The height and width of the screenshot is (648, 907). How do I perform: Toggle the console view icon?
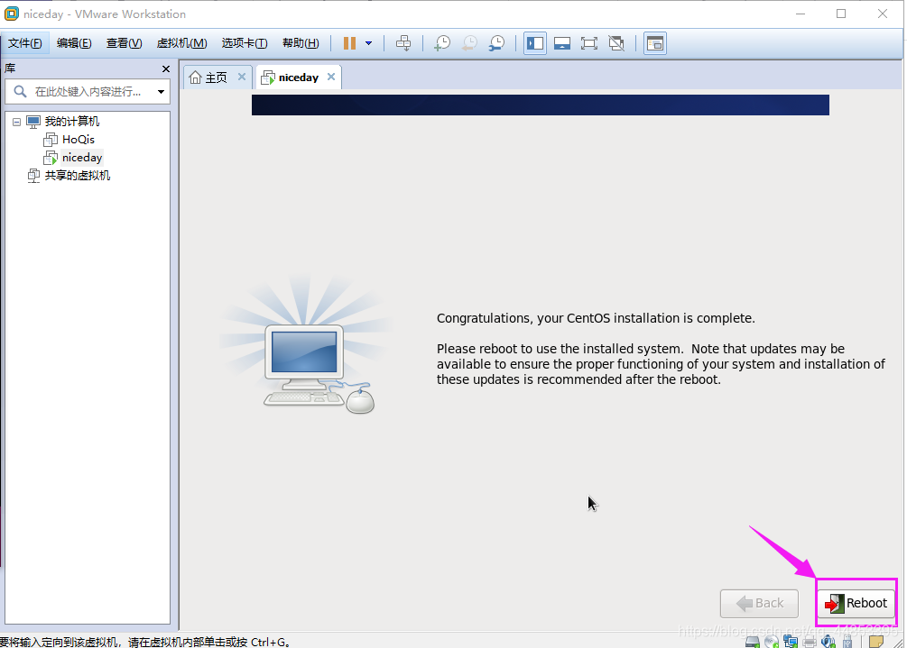click(655, 43)
